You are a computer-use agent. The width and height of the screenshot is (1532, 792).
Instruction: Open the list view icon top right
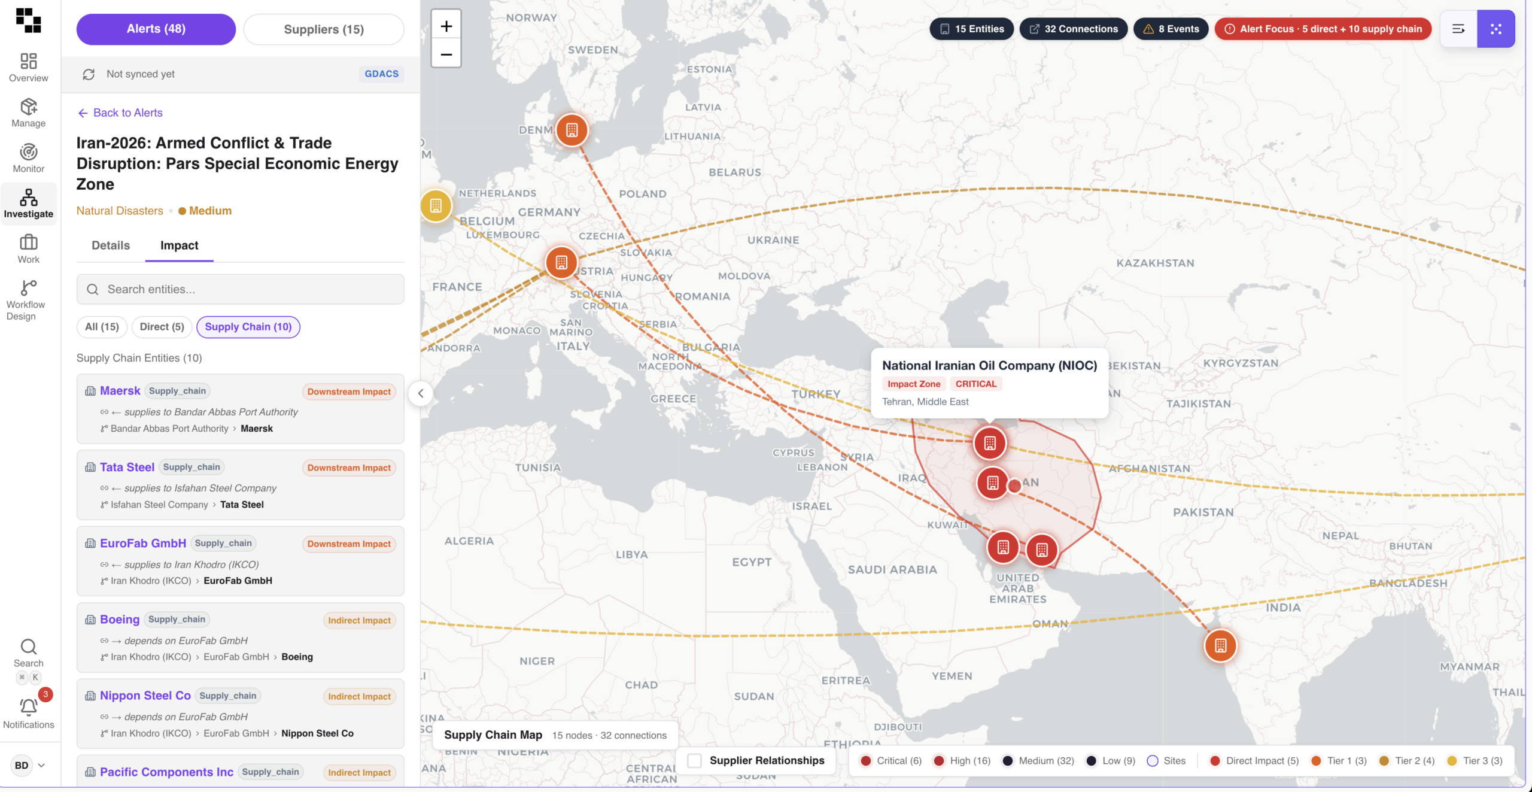(1458, 29)
